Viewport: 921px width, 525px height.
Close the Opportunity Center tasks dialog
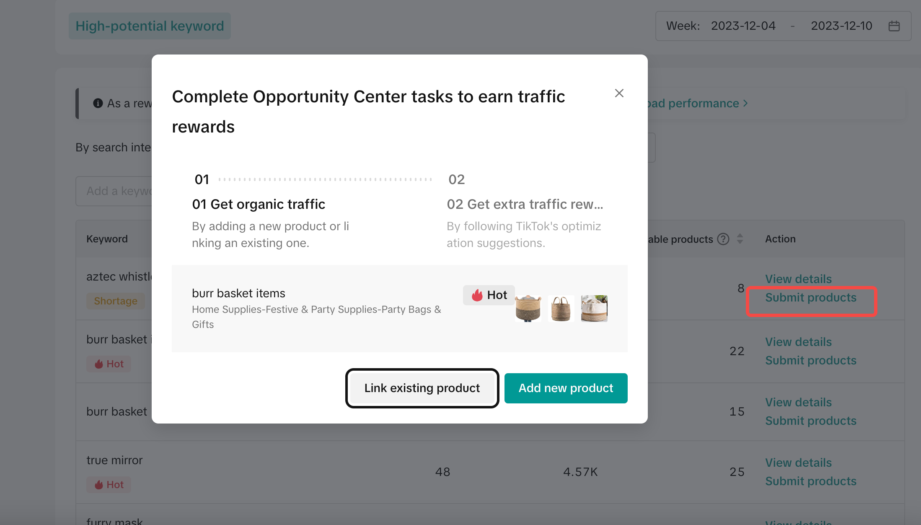point(619,93)
